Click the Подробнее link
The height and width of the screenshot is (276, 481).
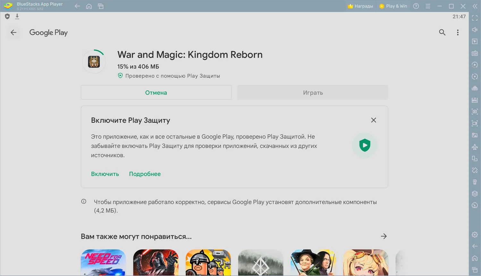(145, 174)
